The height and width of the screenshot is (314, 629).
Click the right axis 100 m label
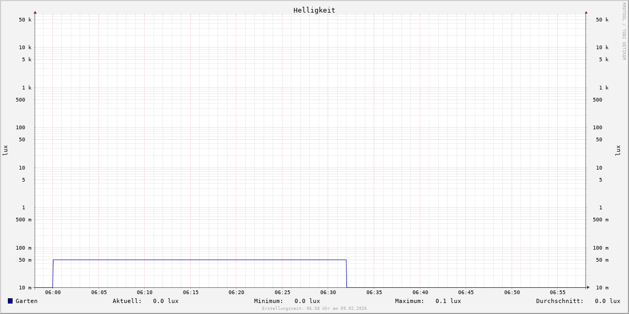[601, 248]
